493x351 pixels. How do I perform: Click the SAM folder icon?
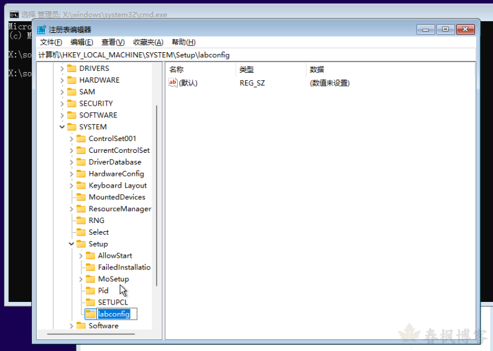click(71, 91)
